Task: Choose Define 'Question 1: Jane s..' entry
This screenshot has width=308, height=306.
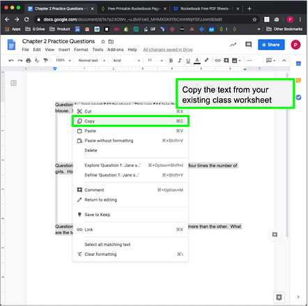Action: pyautogui.click(x=130, y=175)
